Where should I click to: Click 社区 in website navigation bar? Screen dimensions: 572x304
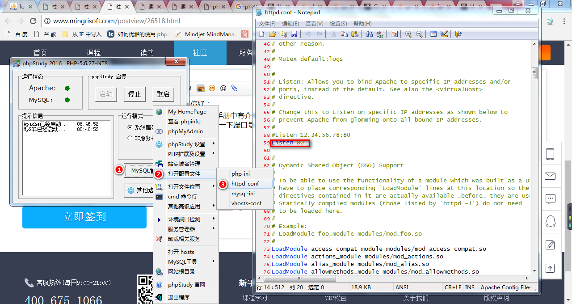200,53
